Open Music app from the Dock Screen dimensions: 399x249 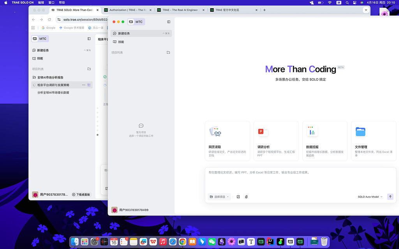coord(163,241)
